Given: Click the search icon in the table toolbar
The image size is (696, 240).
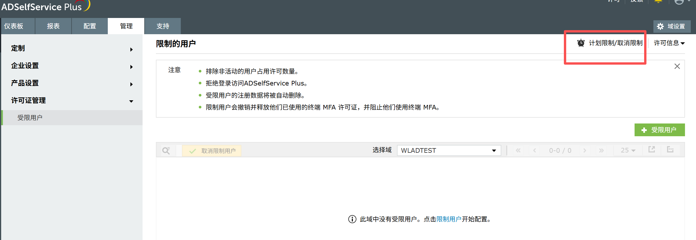Looking at the screenshot, I should pyautogui.click(x=166, y=150).
